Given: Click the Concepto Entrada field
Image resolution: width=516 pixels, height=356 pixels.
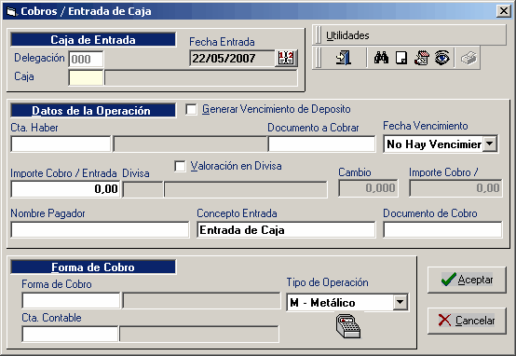Looking at the screenshot, I should [x=286, y=229].
